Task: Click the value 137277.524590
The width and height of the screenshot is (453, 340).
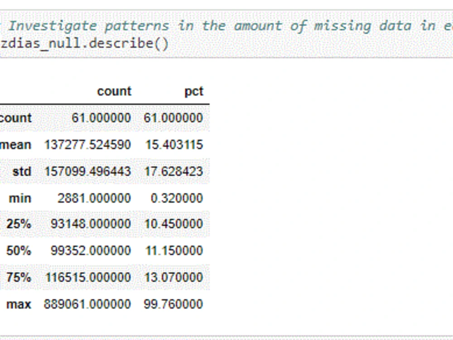Action: coord(87,144)
